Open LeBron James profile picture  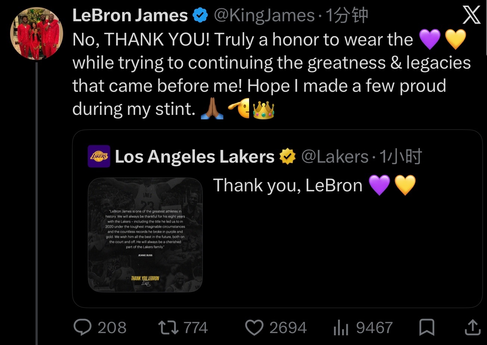[x=36, y=34]
